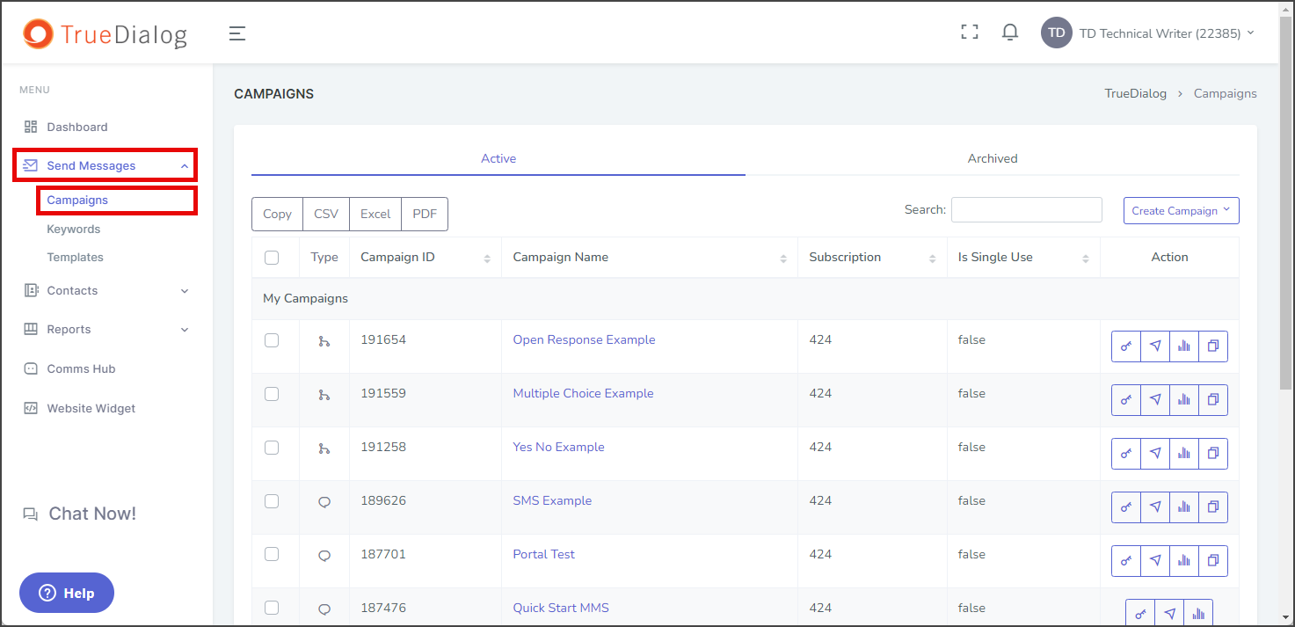The image size is (1295, 627).
Task: Click the TrueDialog logo
Action: [105, 33]
